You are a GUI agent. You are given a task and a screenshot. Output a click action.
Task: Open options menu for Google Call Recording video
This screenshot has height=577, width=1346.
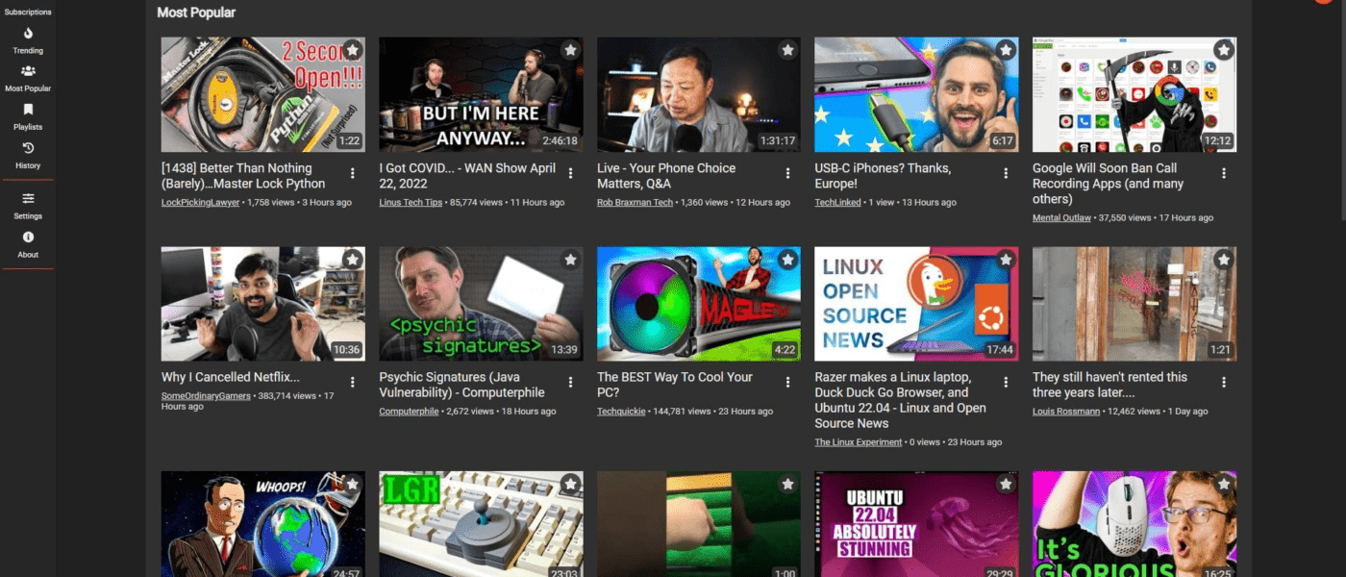(x=1224, y=173)
